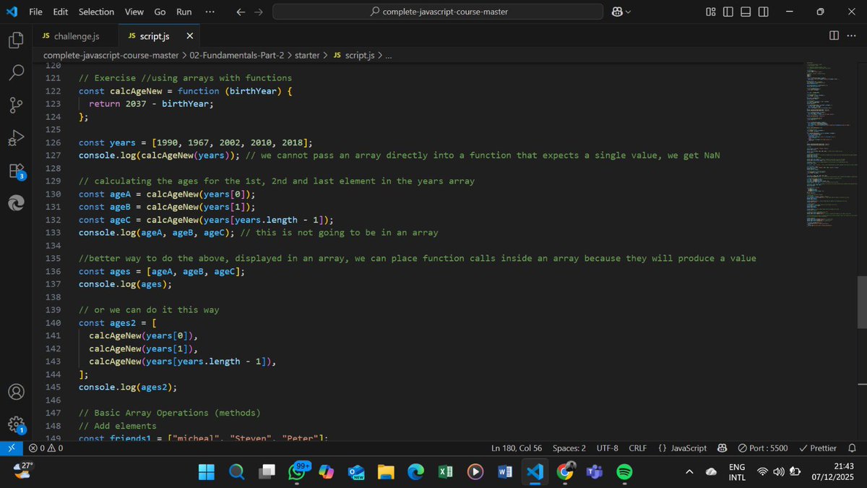Open Excel from the taskbar
This screenshot has height=488, width=867.
click(445, 471)
